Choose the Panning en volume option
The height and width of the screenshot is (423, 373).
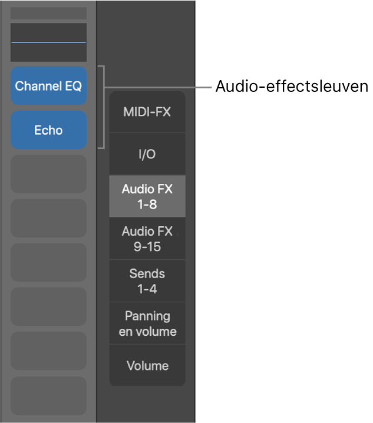click(147, 323)
